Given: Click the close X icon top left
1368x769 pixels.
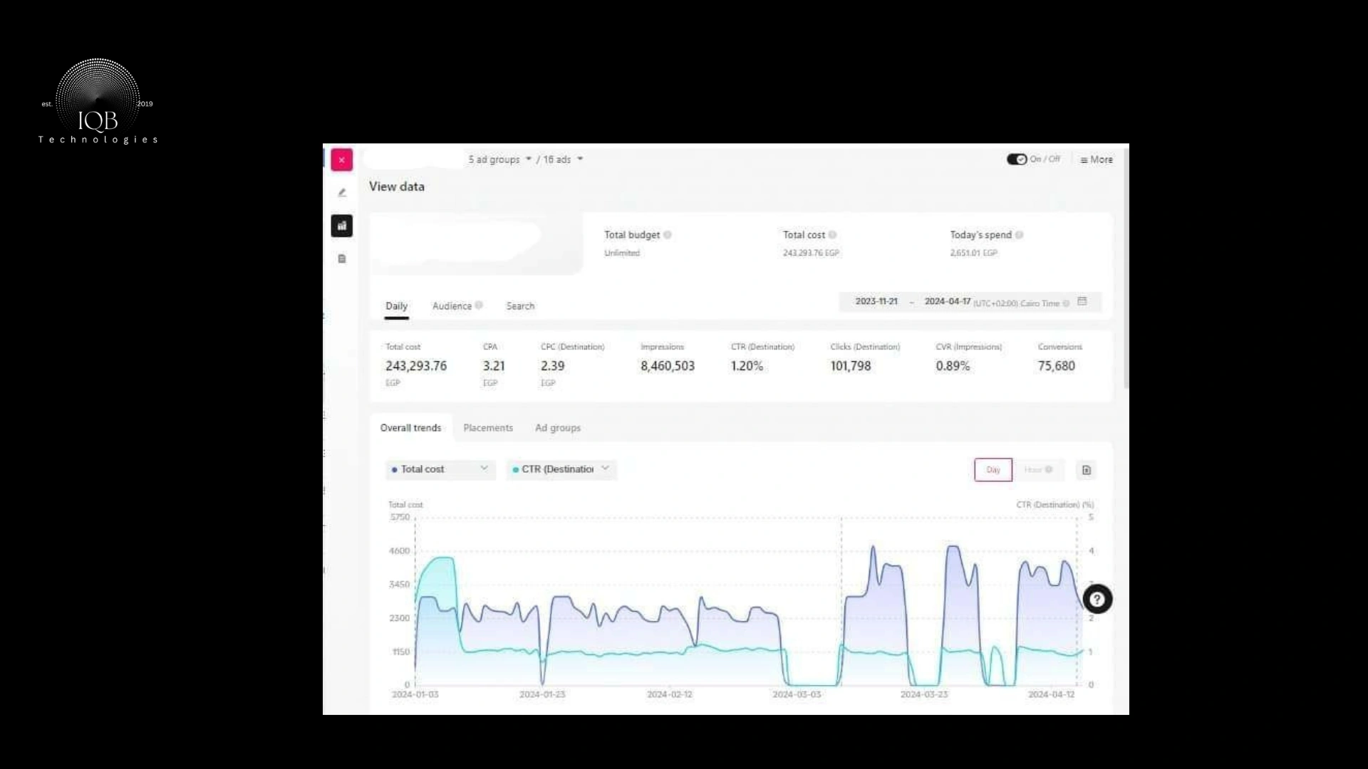Looking at the screenshot, I should pyautogui.click(x=341, y=159).
